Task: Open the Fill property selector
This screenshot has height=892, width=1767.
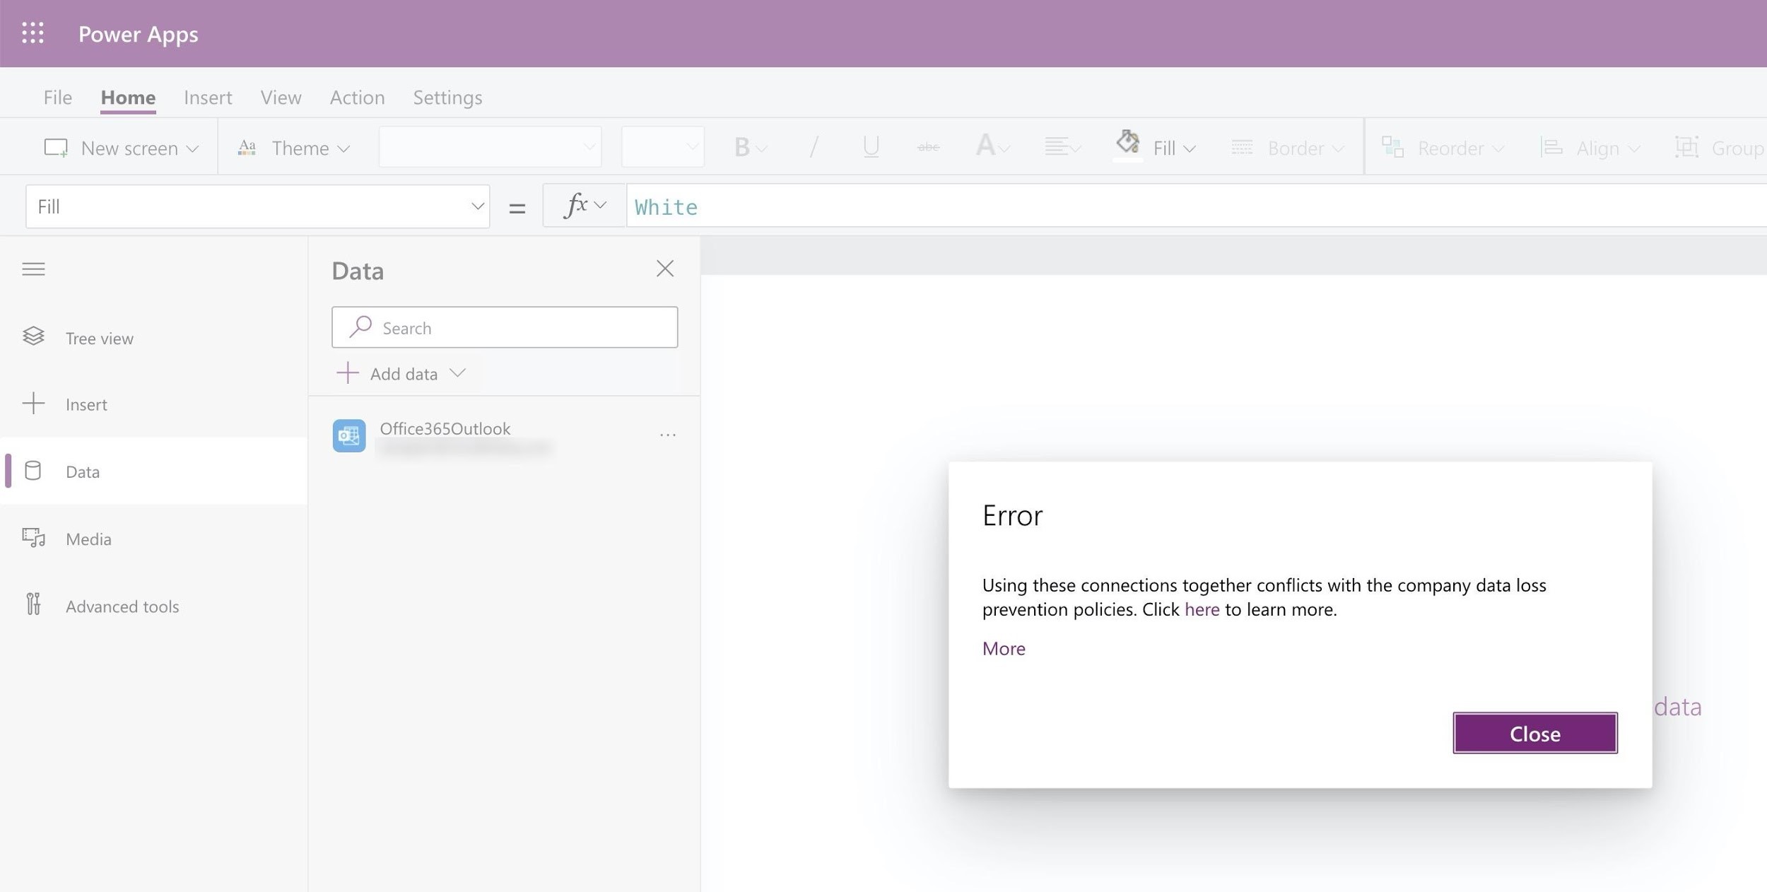Action: (258, 206)
